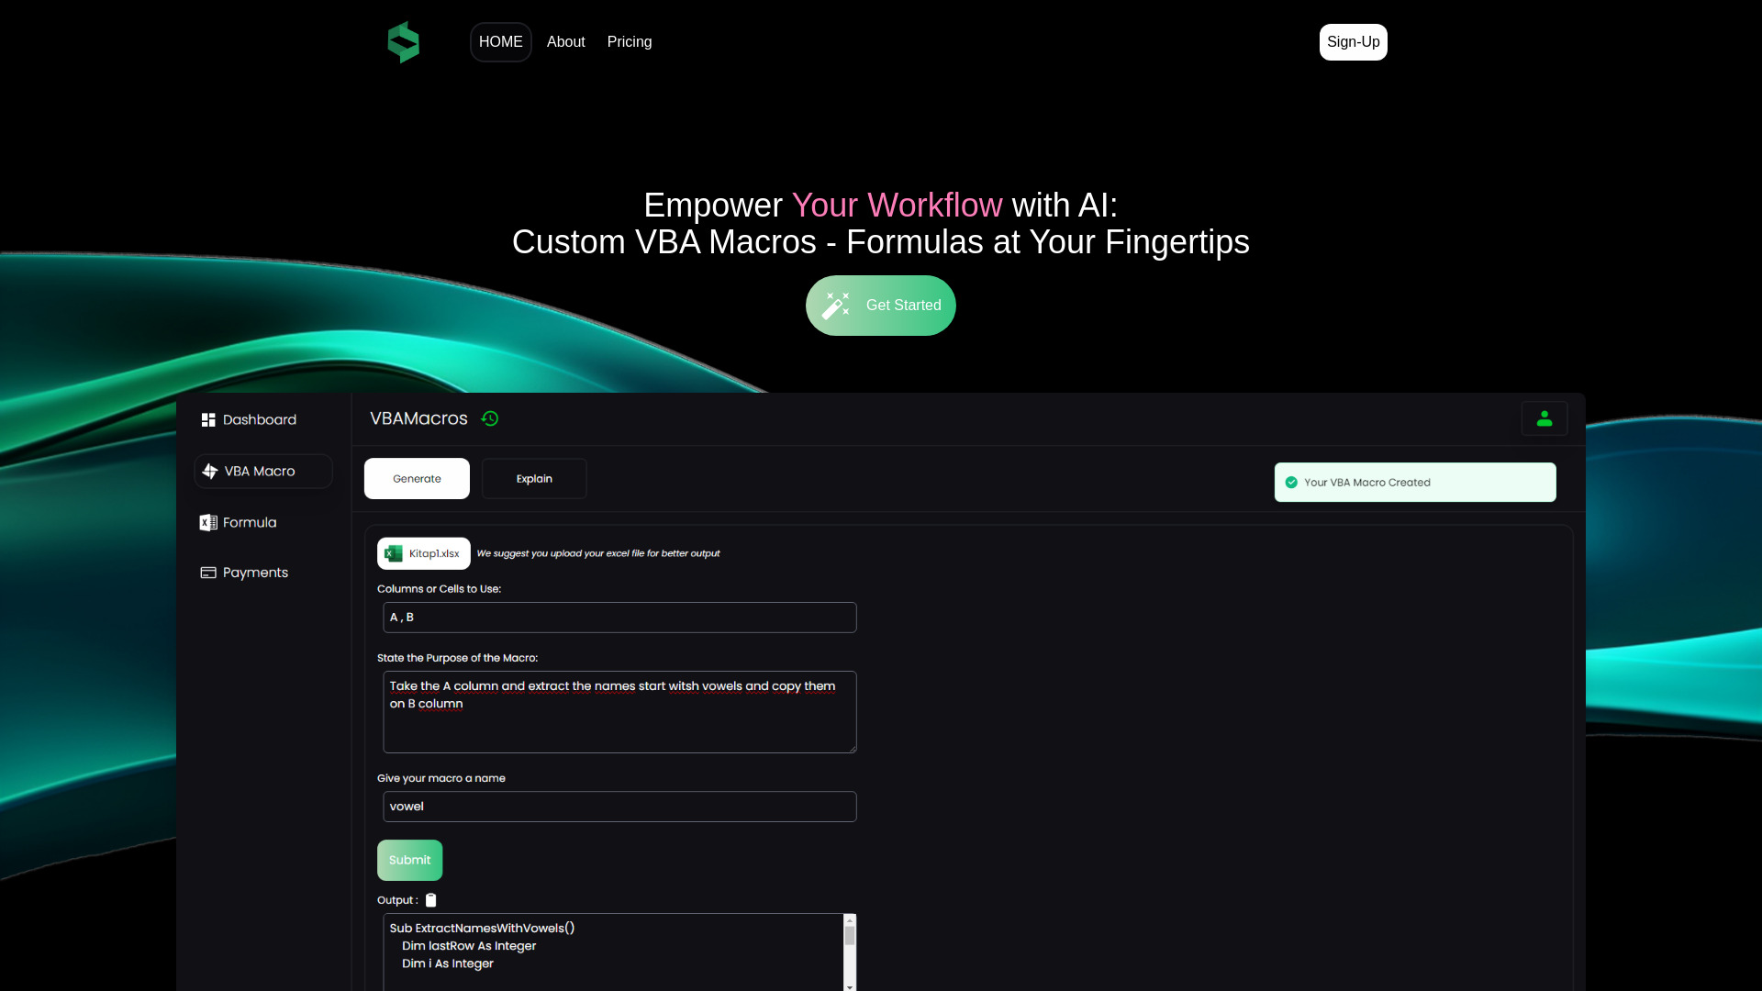
Task: Enable the Generate mode toggle
Action: [x=417, y=478]
